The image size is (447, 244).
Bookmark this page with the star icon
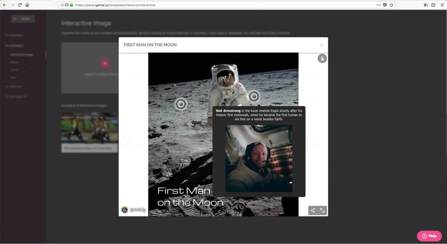(392, 5)
